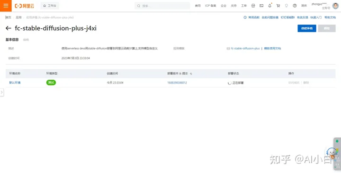Go to 应用 breadcrumb
The image size is (341, 173).
(18, 17)
